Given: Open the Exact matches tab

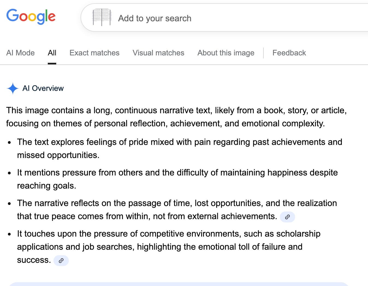Looking at the screenshot, I should [94, 53].
